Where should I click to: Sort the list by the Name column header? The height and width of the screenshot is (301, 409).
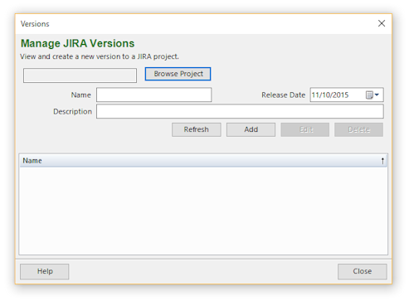tap(203, 161)
